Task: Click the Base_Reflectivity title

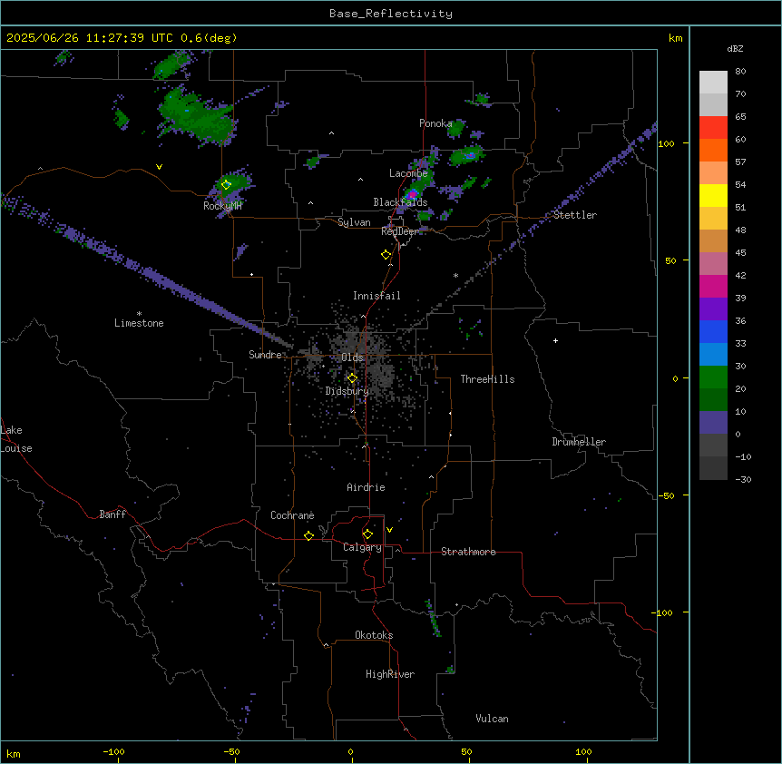Action: point(391,14)
